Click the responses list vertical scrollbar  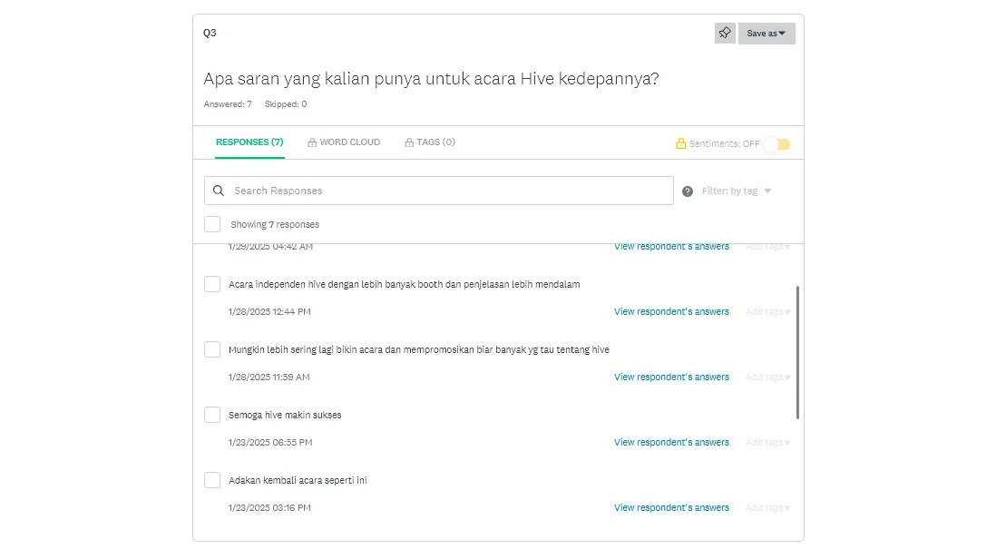(797, 352)
